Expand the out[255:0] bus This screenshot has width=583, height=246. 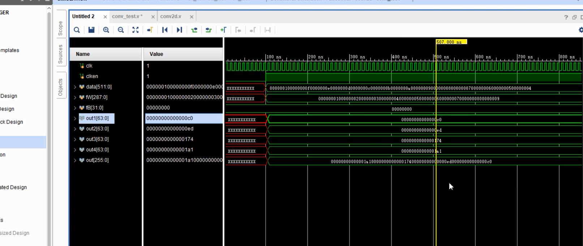[x=75, y=160]
